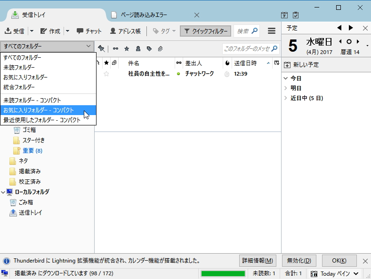Open the tasks tab icon
371x279 pixels.
pyautogui.click(x=296, y=15)
